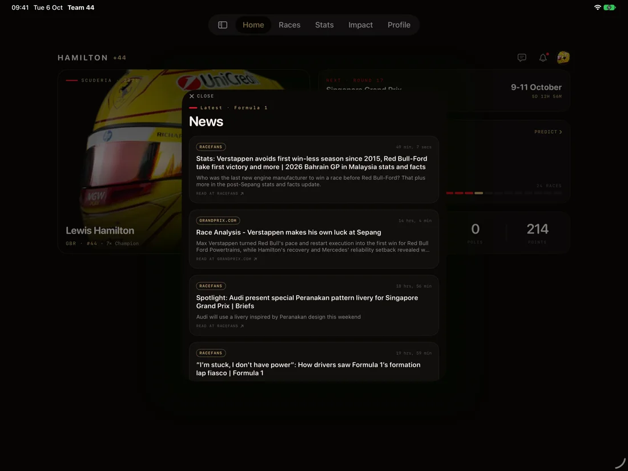Open the Home tab

(253, 25)
